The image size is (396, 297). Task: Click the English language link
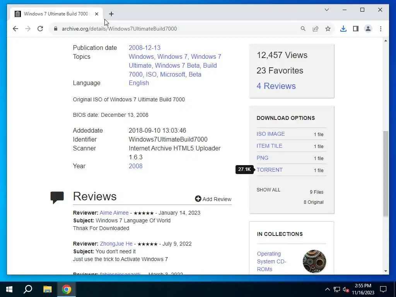[139, 83]
